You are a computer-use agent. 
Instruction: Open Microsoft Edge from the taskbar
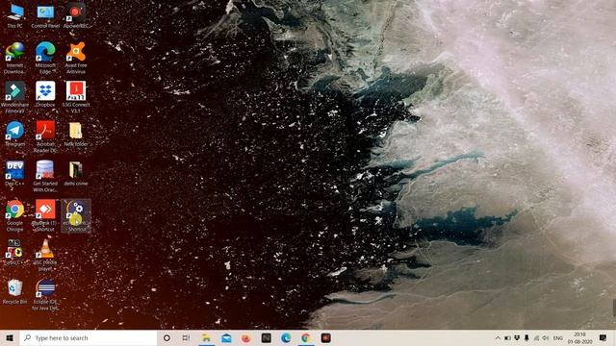click(x=286, y=337)
